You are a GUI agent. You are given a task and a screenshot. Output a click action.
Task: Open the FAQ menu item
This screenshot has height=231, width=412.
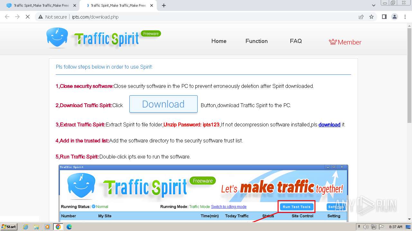coord(296,41)
